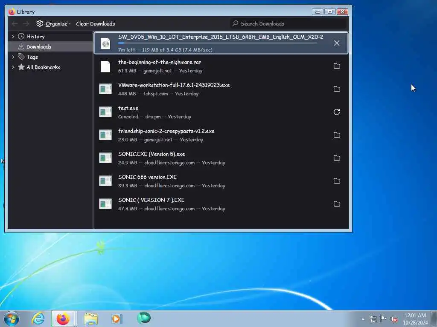437x327 pixels.
Task: Focus the Search Downloads field
Action: coord(288,24)
